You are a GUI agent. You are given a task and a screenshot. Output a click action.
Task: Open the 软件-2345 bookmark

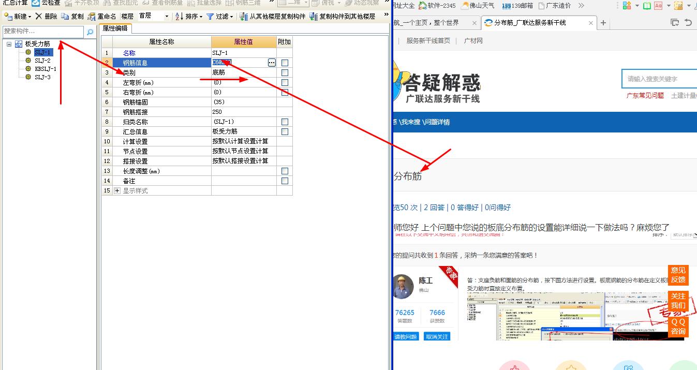click(437, 6)
